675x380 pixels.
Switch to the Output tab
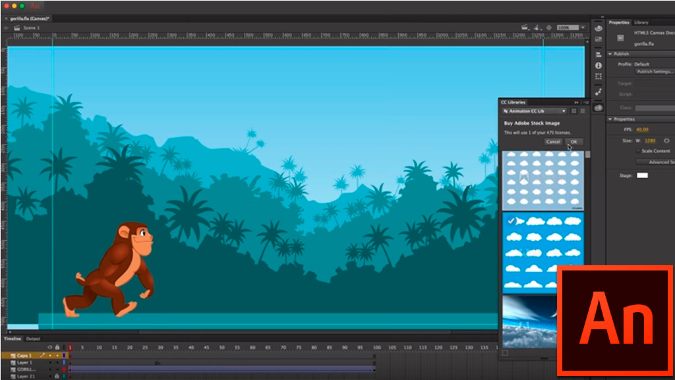tap(33, 339)
